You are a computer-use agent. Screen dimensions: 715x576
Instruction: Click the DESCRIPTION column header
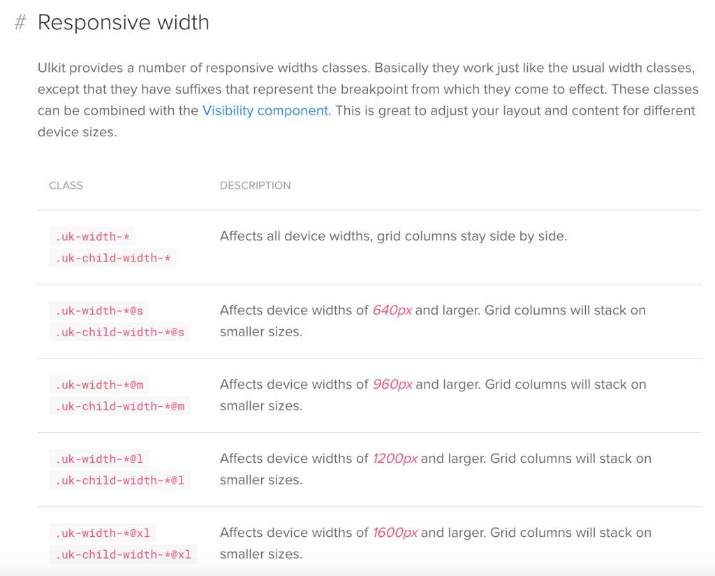point(256,186)
